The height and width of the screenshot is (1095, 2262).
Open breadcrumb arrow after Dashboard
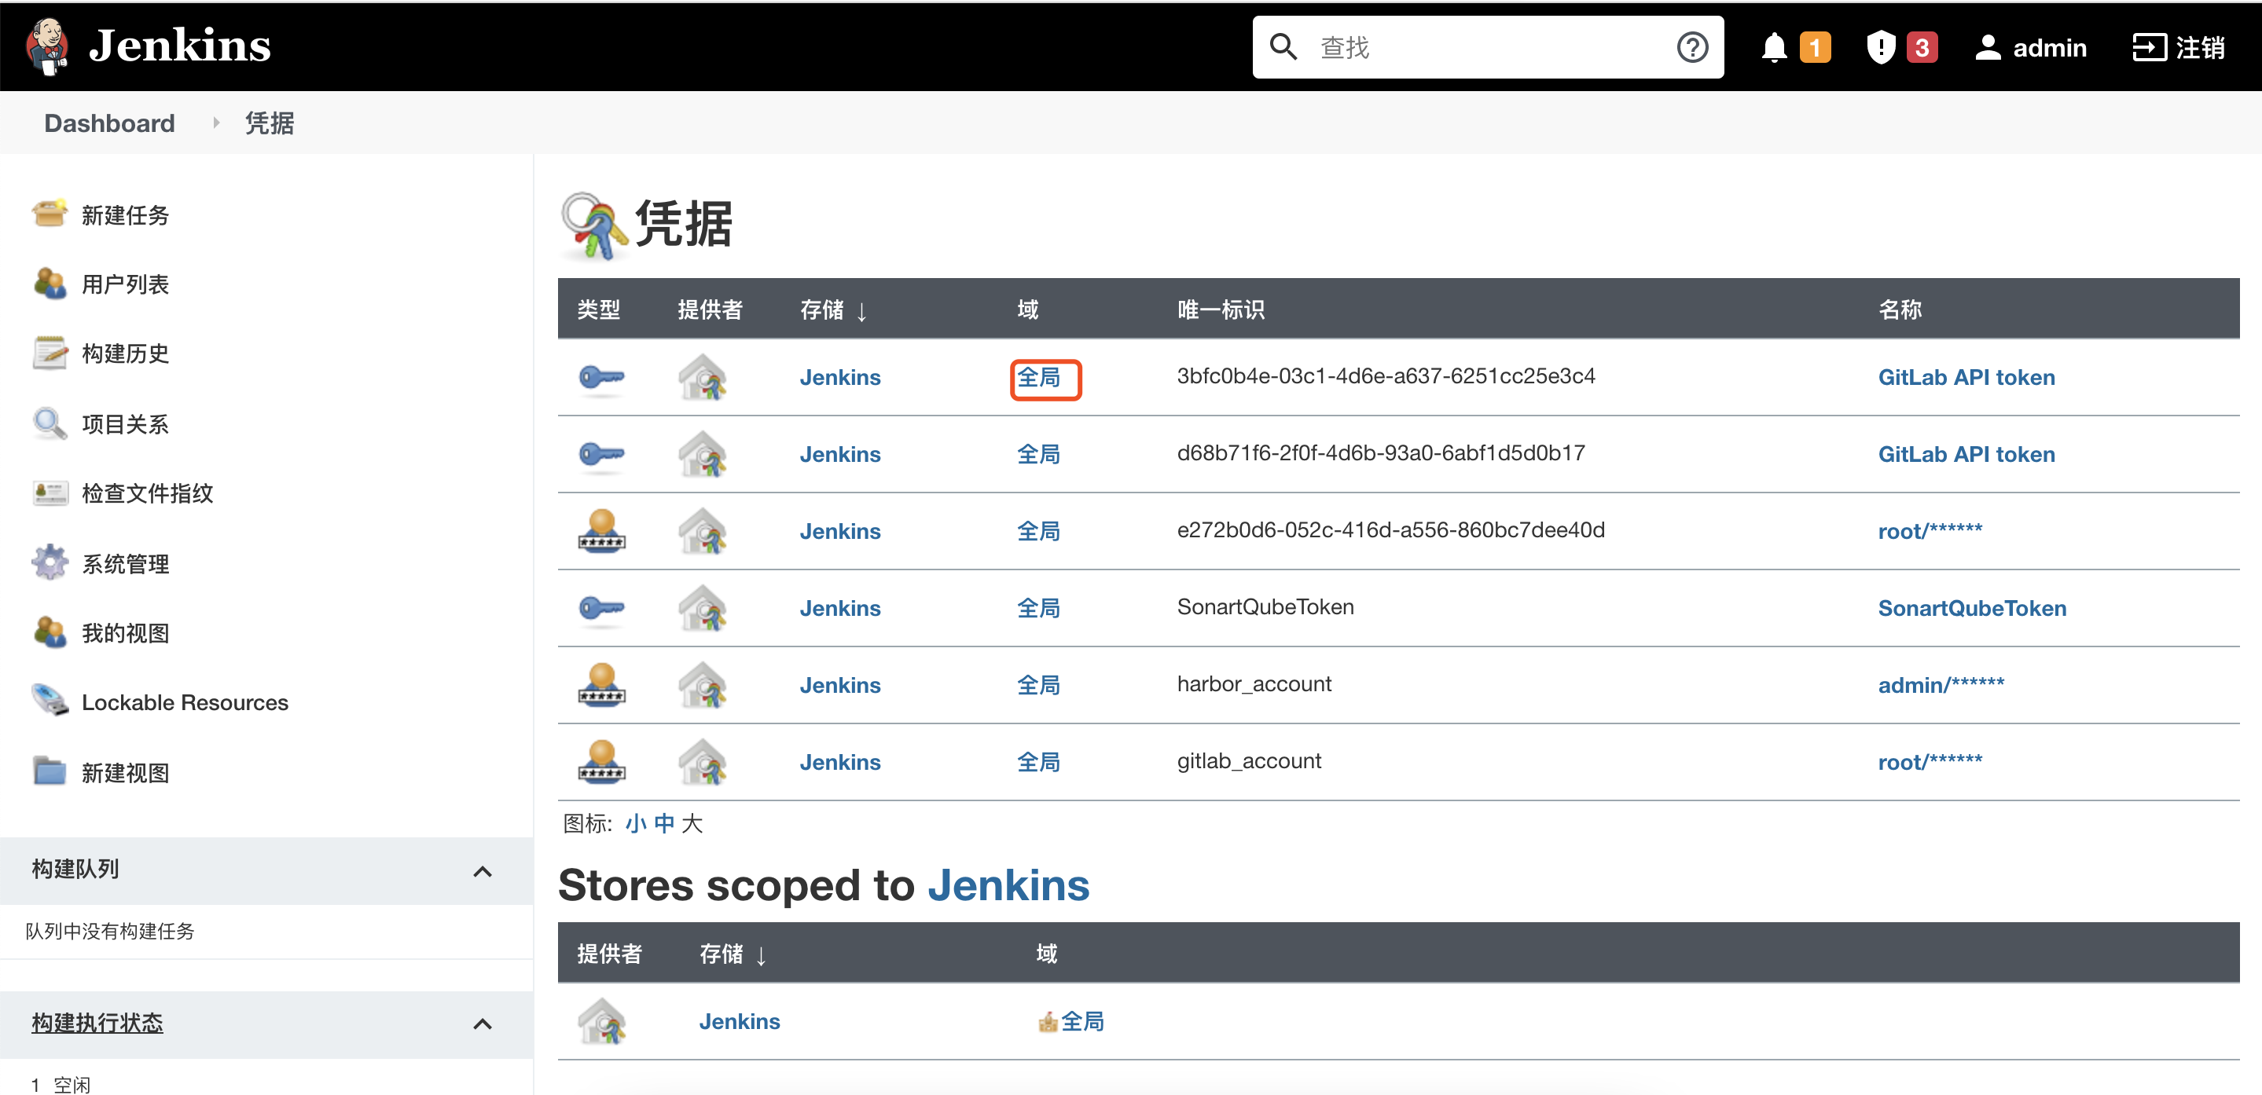pyautogui.click(x=216, y=123)
